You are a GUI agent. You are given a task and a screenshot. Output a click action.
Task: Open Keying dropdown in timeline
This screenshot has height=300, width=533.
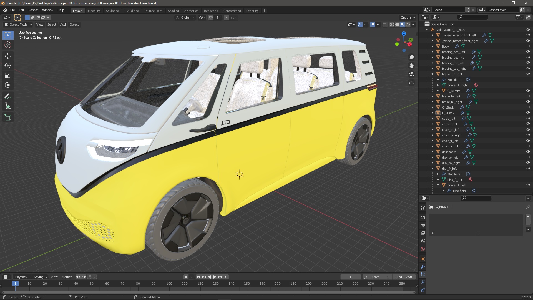40,277
